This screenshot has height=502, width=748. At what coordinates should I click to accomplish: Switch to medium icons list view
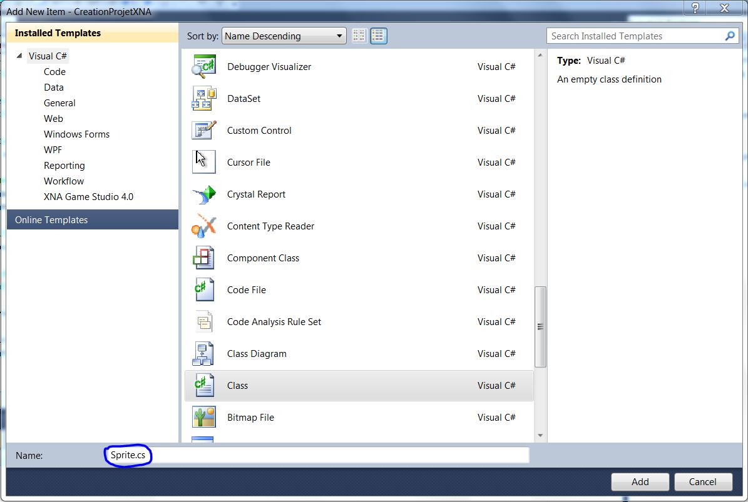[378, 36]
